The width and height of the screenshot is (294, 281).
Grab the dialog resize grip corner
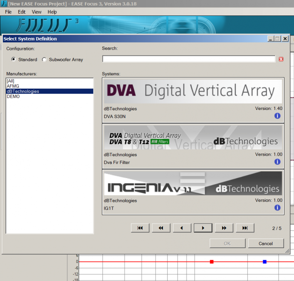pyautogui.click(x=287, y=251)
